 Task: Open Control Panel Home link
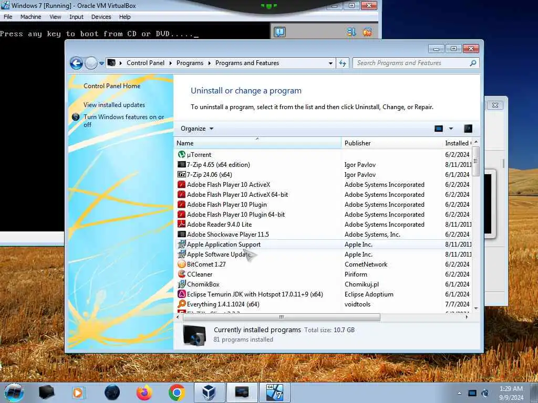pos(112,86)
